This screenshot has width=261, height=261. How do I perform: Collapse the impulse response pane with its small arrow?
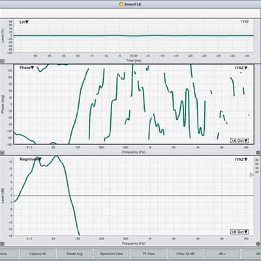click(x=2, y=61)
